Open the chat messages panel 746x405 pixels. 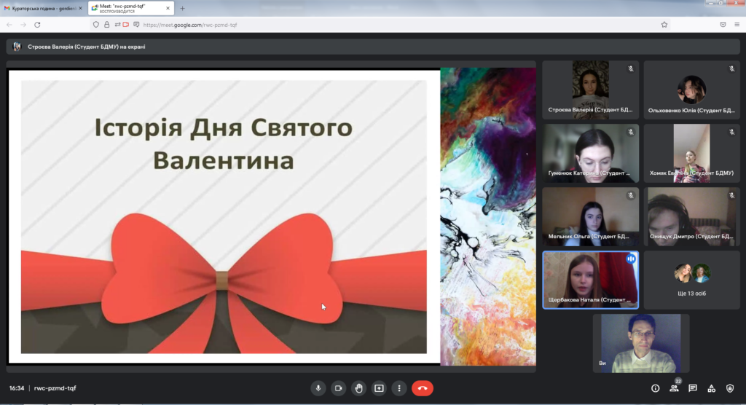[x=693, y=388]
